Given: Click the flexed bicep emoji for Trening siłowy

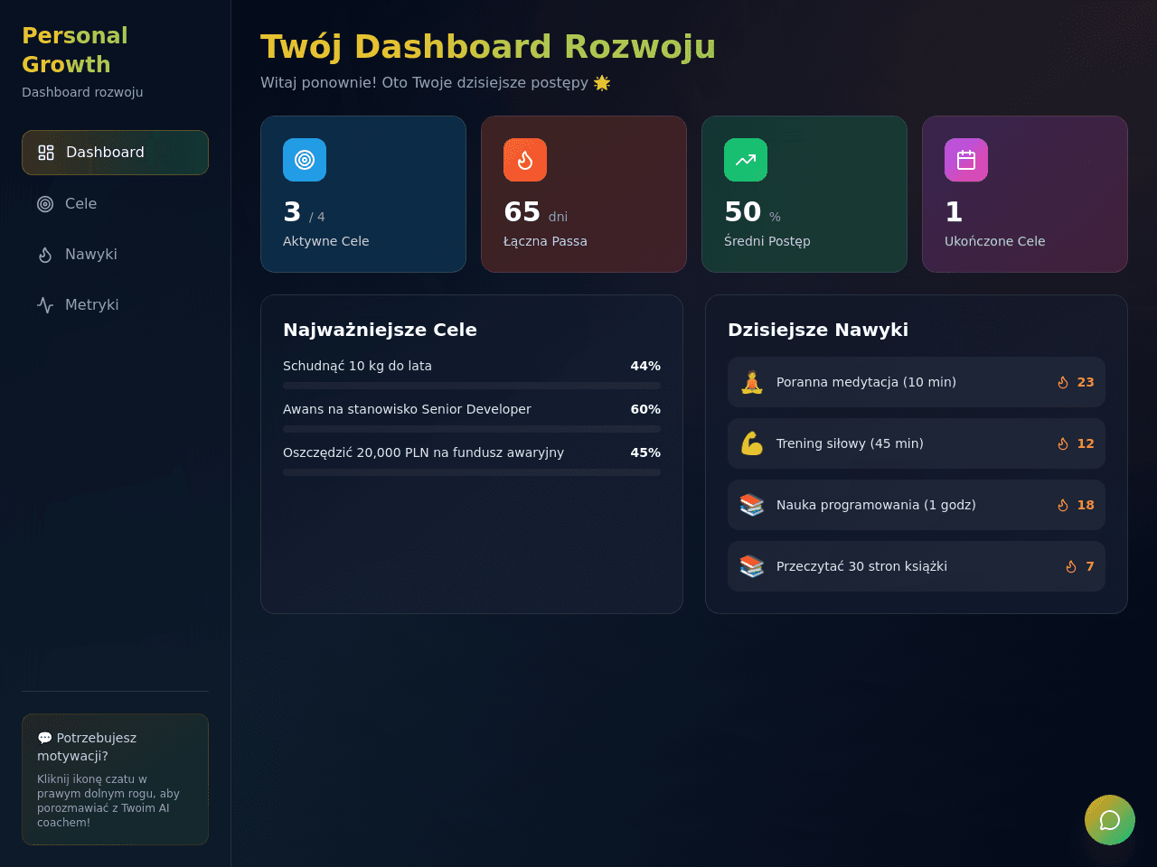Looking at the screenshot, I should click(752, 443).
